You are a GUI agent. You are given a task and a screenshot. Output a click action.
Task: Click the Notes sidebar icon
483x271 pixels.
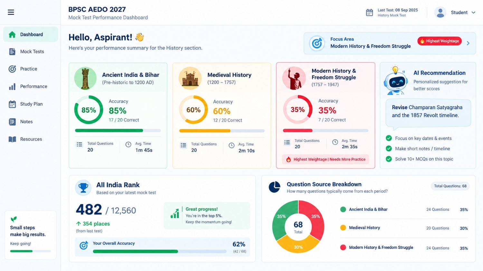click(x=12, y=122)
